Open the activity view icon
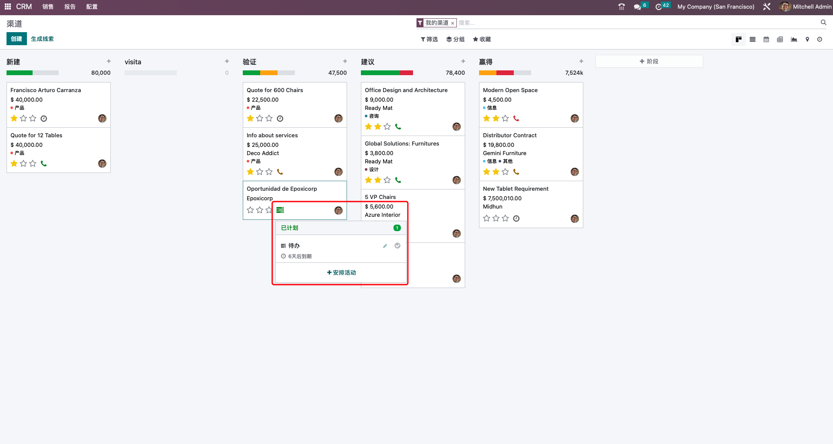The image size is (833, 444). tap(820, 39)
